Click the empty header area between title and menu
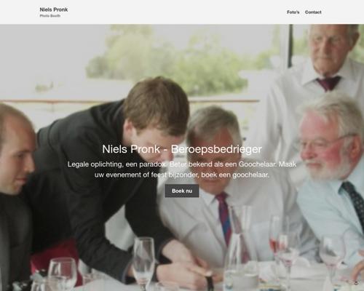 pos(177,12)
